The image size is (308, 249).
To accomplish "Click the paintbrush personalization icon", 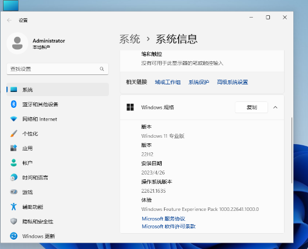I will 13,134.
